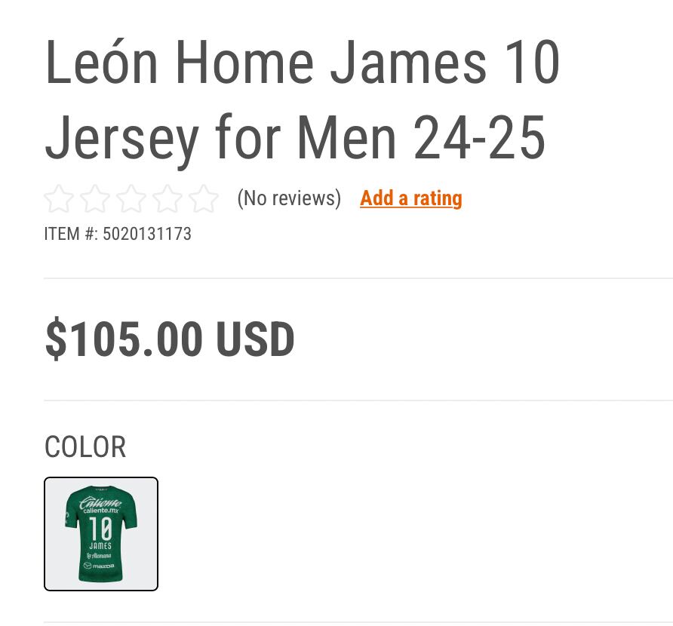Click item number 5020131173

[x=147, y=234]
